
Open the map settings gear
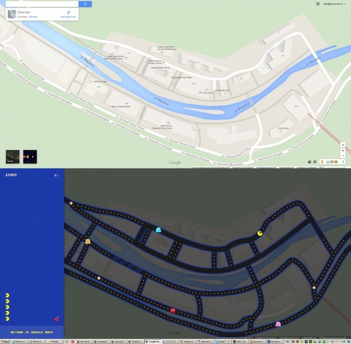pos(315,162)
